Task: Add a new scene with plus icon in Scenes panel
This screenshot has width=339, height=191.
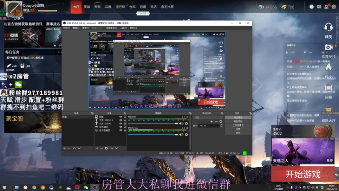Action: pos(64,148)
